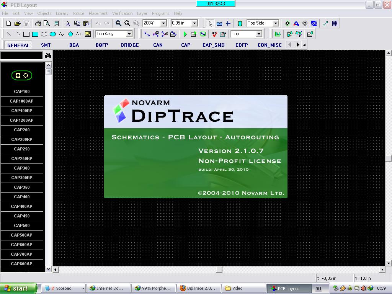
Task: Select the ABC text tool
Action: [79, 34]
